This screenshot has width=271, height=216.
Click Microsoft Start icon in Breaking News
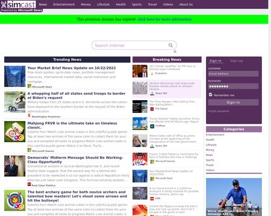pos(152,178)
